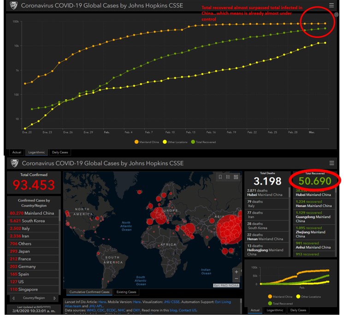Open the map legend list icon

(228, 177)
